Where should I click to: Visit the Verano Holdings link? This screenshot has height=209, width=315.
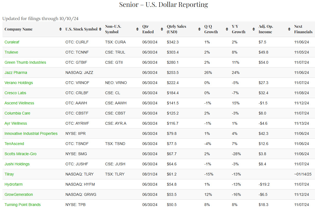click(19, 83)
